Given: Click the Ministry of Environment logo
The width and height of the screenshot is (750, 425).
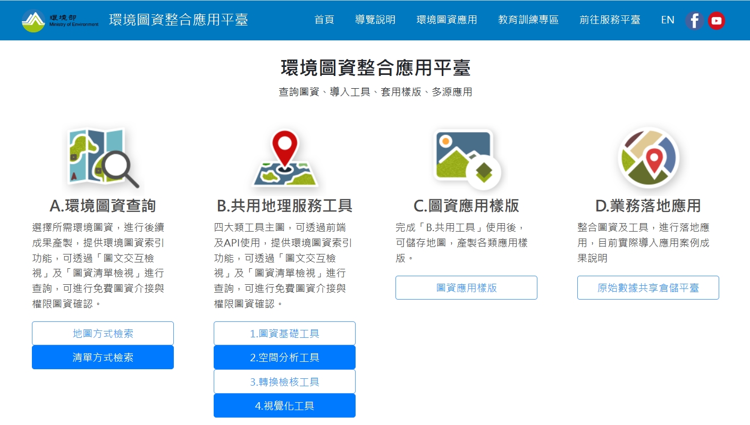Looking at the screenshot, I should 60,20.
